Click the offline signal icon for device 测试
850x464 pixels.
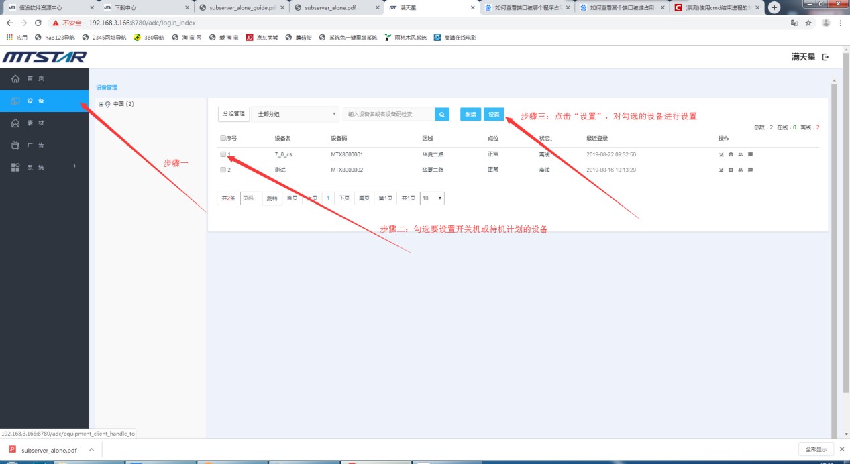coord(721,170)
